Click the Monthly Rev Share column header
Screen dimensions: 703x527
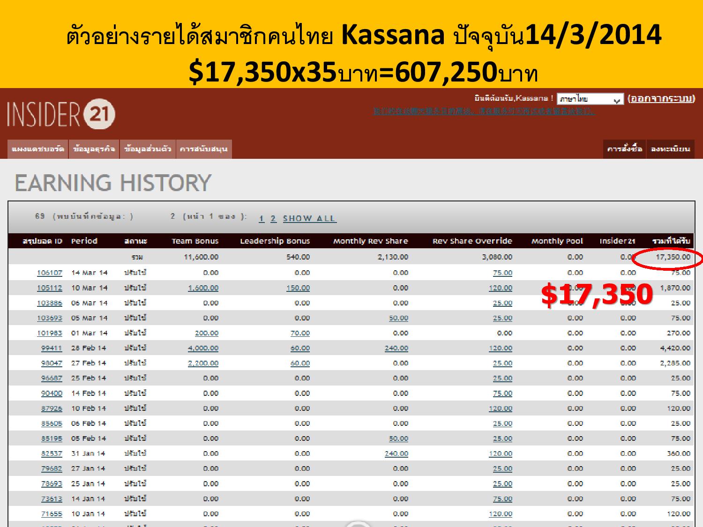371,241
